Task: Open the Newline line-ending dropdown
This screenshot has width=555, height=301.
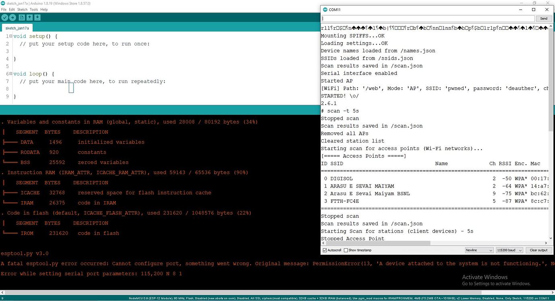Action: [x=479, y=250]
